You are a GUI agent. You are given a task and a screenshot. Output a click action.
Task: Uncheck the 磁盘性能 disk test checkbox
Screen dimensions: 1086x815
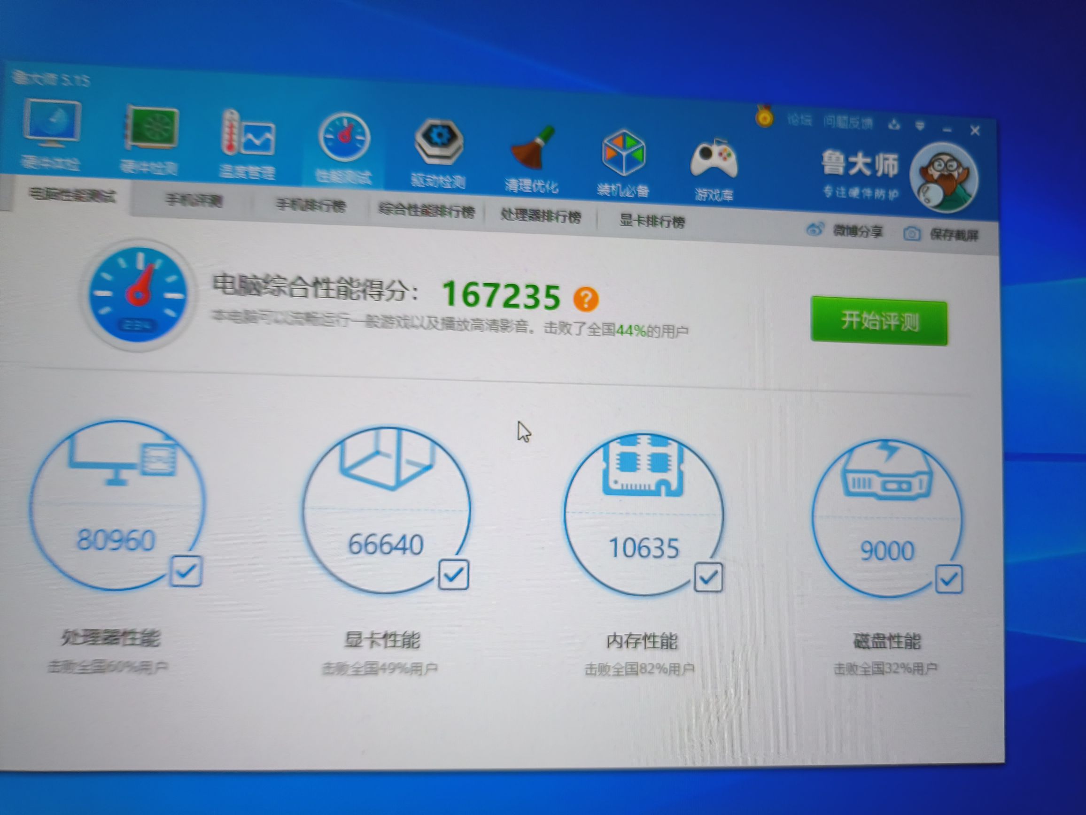(x=948, y=579)
